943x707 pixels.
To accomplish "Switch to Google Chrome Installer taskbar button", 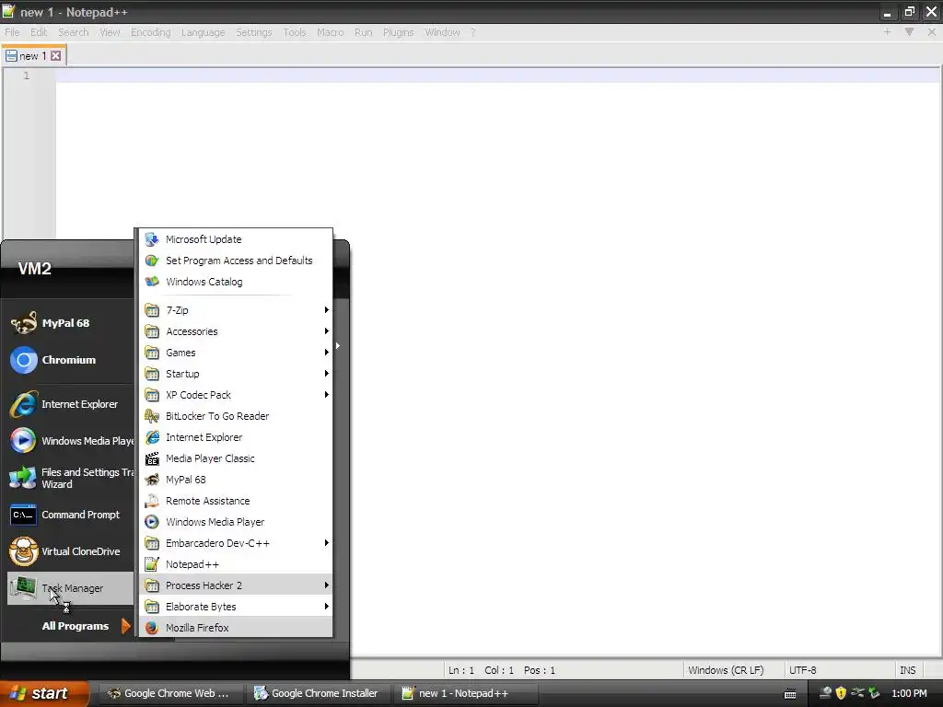I will coord(317,693).
